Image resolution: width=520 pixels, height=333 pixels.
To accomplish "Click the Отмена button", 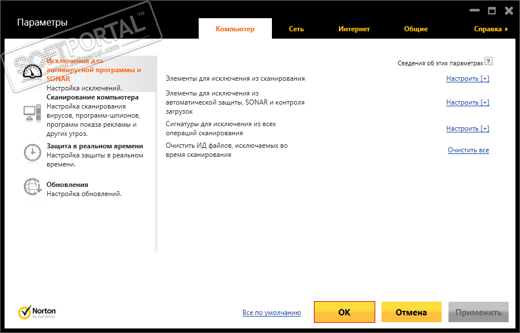I will click(411, 312).
